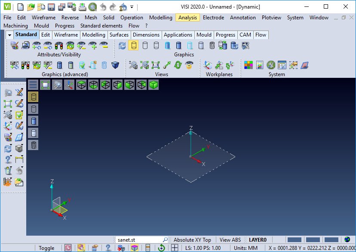
Task: Redo using the title bar right-curved arrow
Action: pyautogui.click(x=113, y=7)
